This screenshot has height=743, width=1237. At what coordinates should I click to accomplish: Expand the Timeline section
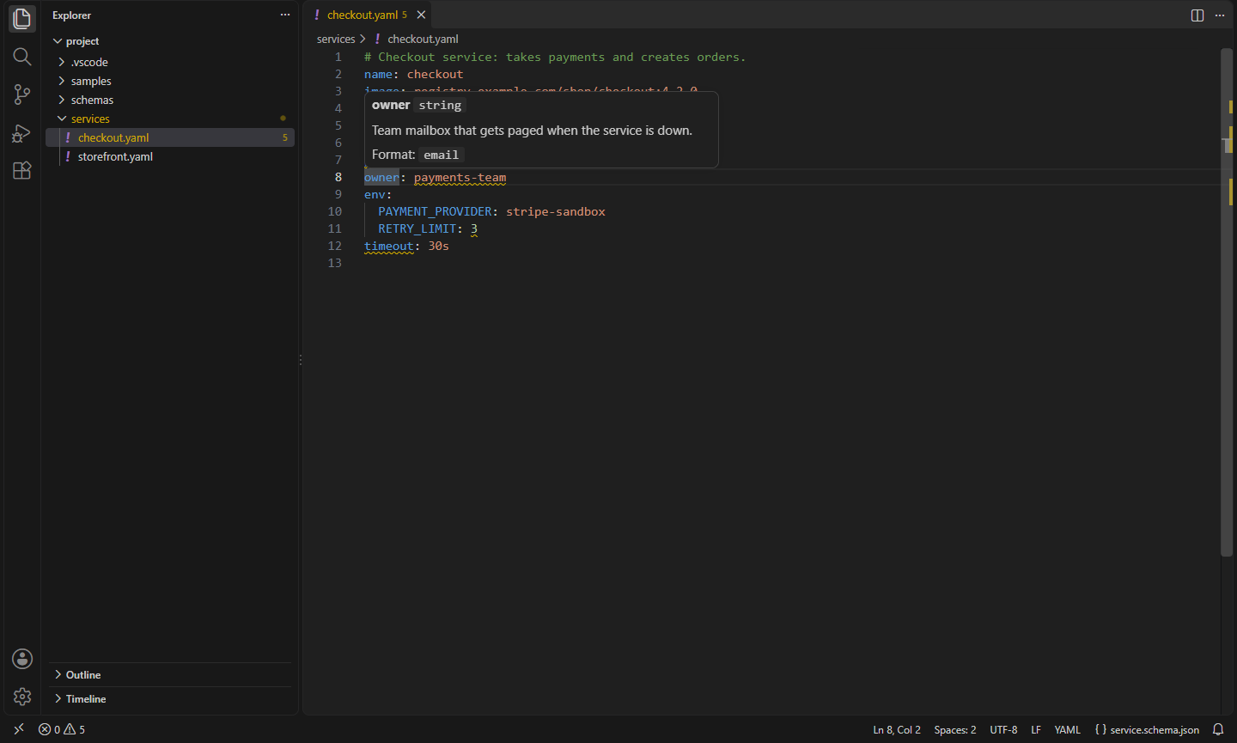coord(172,698)
